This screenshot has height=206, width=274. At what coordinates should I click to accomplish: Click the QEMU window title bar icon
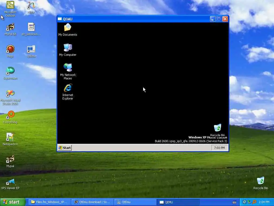pos(60,19)
